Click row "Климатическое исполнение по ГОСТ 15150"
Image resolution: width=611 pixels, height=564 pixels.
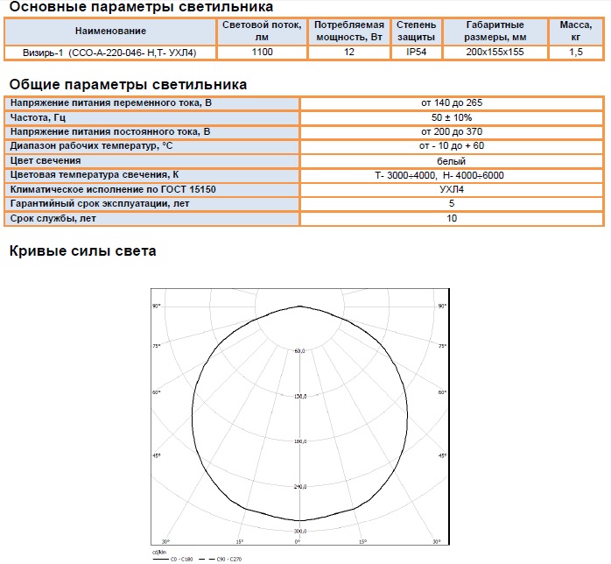click(152, 190)
